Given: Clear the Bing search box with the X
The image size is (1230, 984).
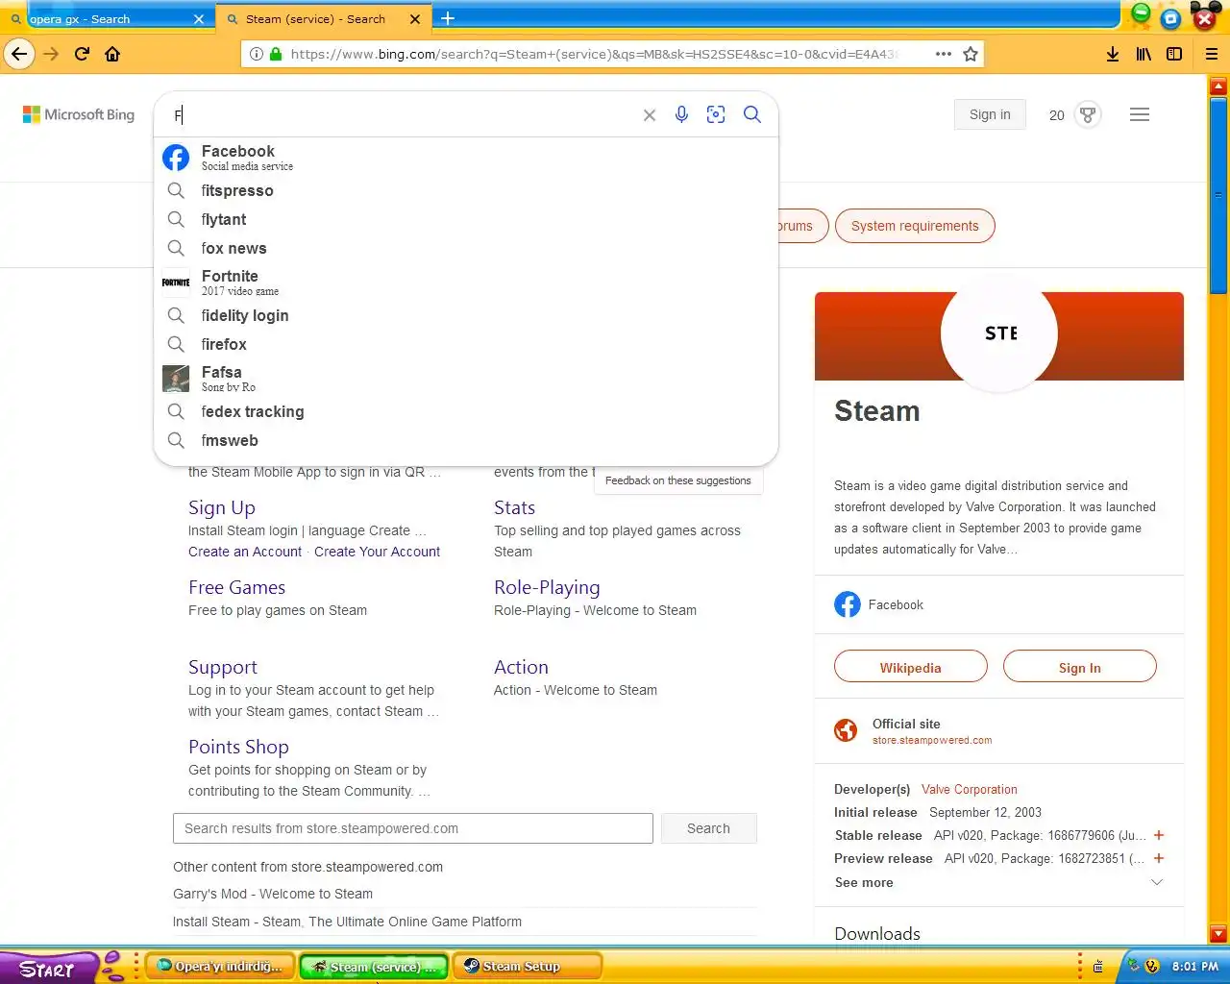Looking at the screenshot, I should 650,115.
